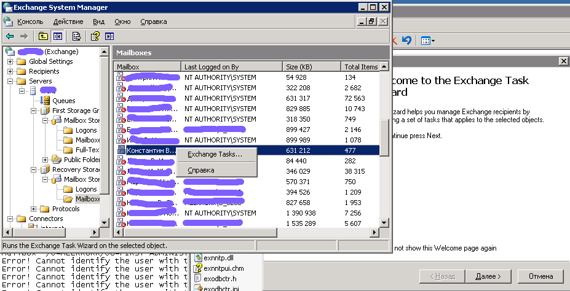Image resolution: width=570 pixels, height=291 pixels.
Task: Open the Консоль menu
Action: [30, 21]
